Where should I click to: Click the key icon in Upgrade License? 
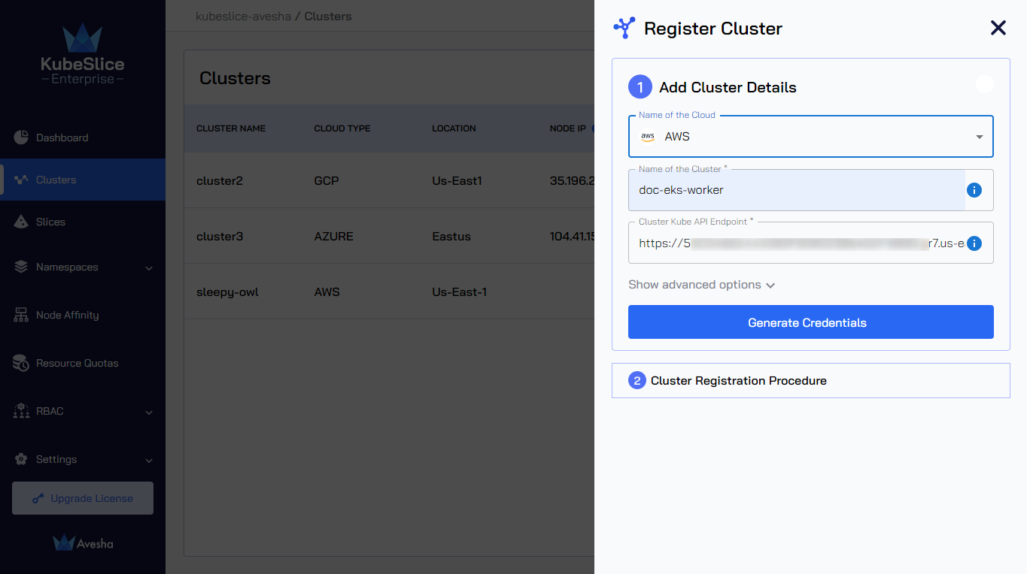click(x=38, y=499)
